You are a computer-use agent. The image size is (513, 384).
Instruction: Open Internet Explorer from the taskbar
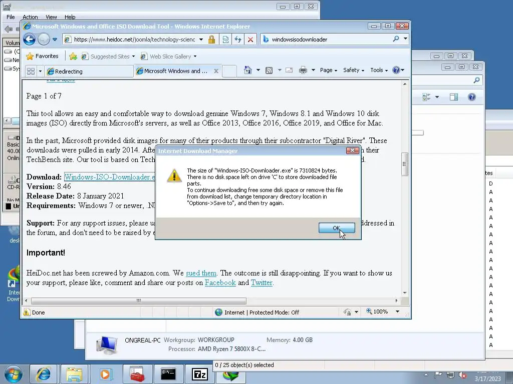(44, 374)
